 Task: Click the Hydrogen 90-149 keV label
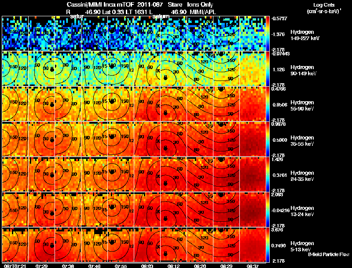click(303, 70)
